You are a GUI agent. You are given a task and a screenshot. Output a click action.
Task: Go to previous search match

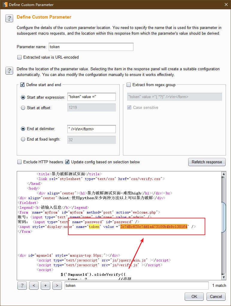coord(34,285)
